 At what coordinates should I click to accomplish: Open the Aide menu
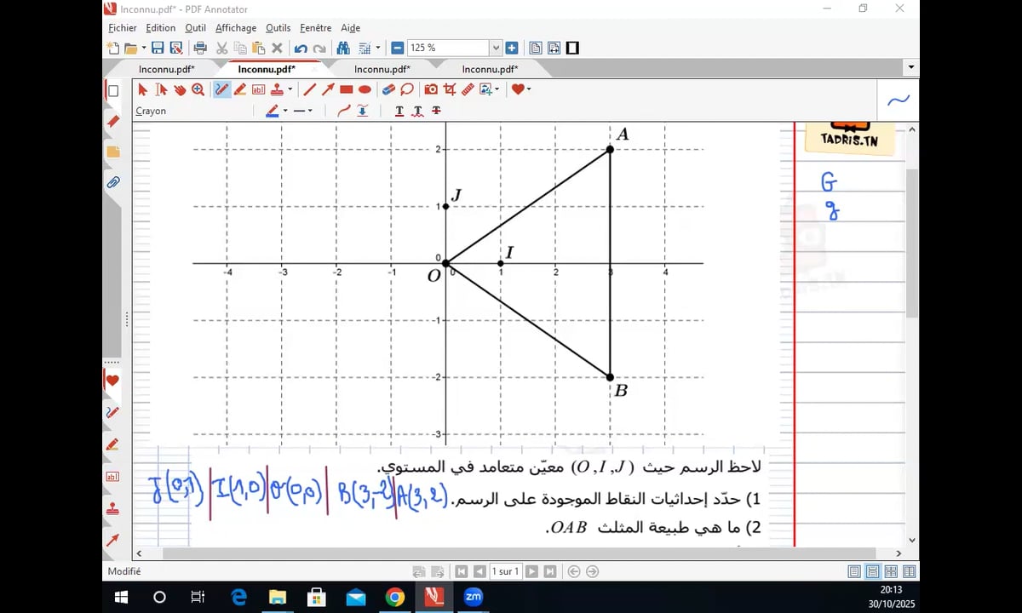point(350,28)
